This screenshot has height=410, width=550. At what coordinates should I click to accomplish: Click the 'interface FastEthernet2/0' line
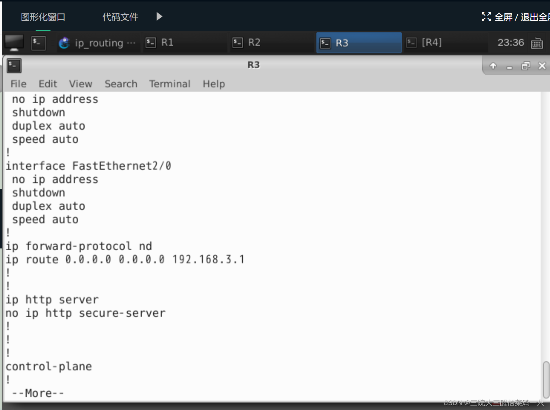pyautogui.click(x=88, y=166)
